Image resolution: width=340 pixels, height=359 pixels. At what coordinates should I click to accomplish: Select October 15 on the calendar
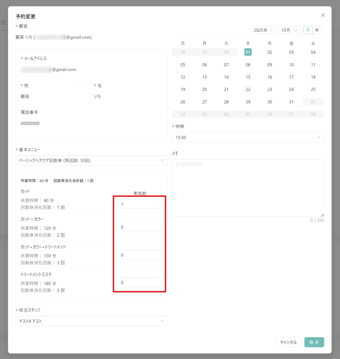[248, 77]
